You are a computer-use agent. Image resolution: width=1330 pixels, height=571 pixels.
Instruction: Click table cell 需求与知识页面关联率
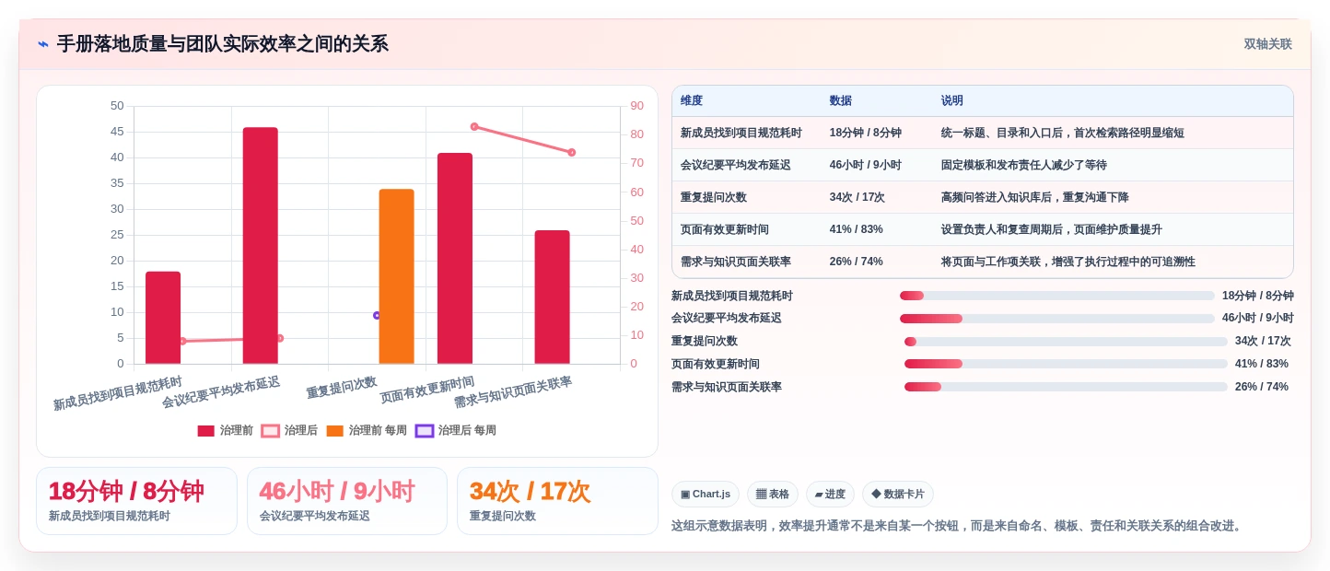pyautogui.click(x=736, y=262)
